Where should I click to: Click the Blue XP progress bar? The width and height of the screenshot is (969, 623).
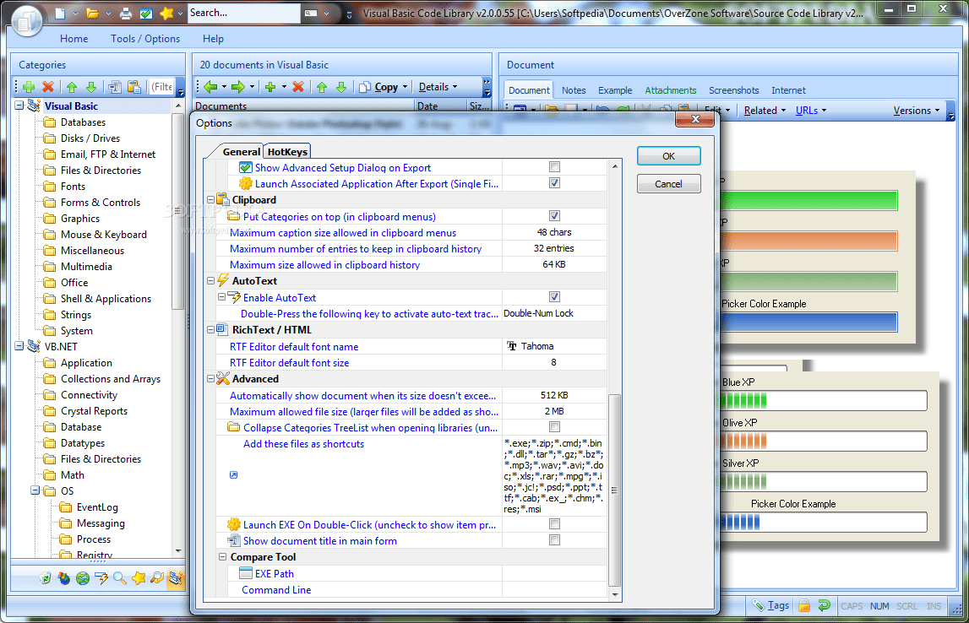[x=823, y=401]
